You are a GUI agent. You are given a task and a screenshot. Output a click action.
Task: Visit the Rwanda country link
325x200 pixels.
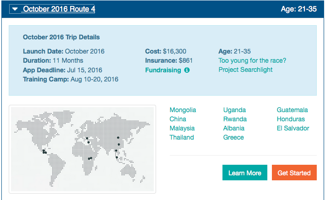click(235, 119)
